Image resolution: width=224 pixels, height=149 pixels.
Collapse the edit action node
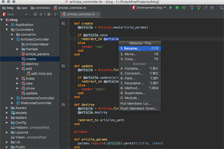point(17,69)
